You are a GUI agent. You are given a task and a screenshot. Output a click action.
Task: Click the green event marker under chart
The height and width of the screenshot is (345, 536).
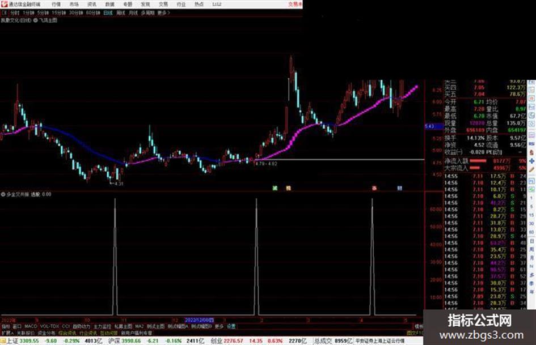[x=275, y=188]
